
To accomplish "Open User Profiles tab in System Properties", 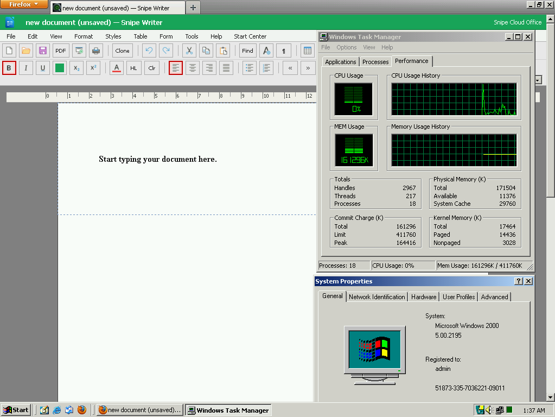I will coord(459,297).
